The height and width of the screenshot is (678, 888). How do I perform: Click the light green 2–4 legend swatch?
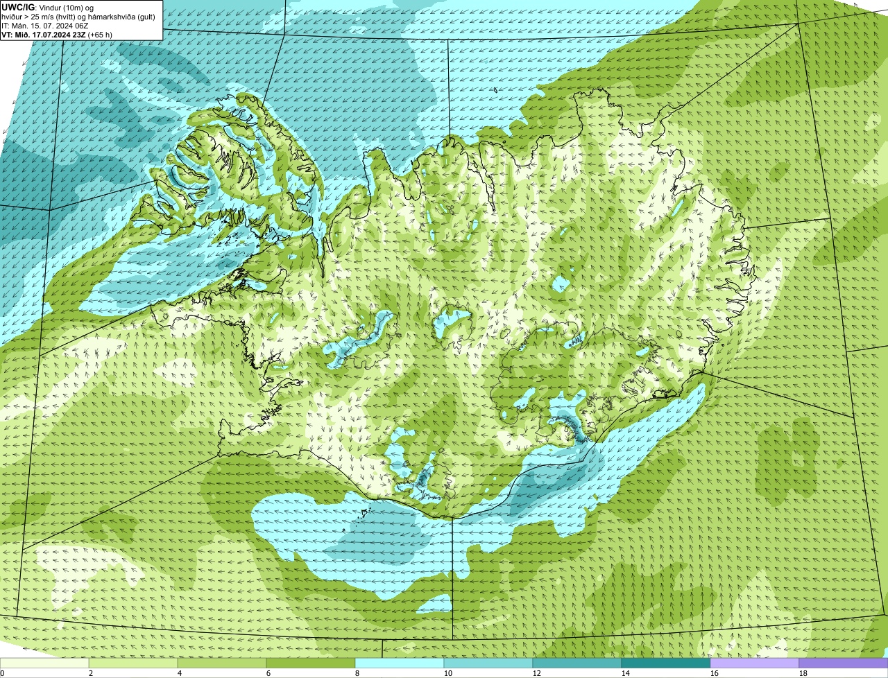pos(134,663)
